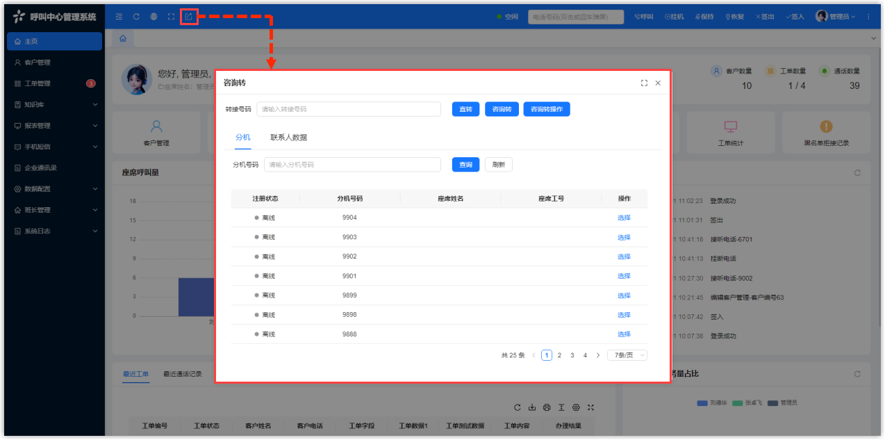
Task: Click the home tab icon
Action: click(x=123, y=38)
